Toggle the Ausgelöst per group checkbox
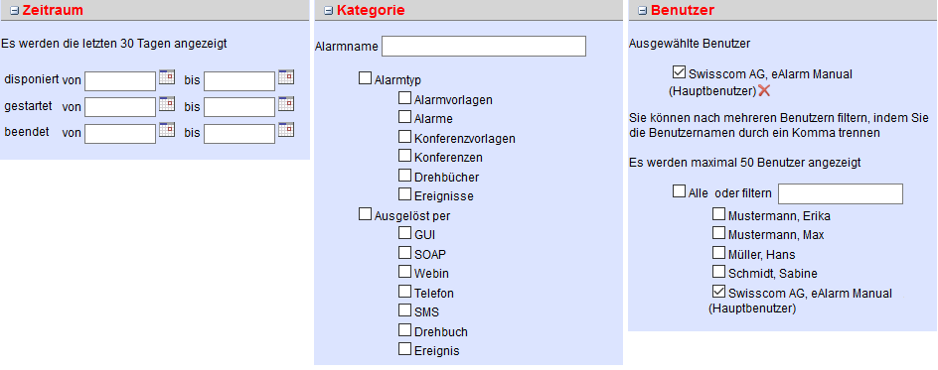 [x=365, y=214]
